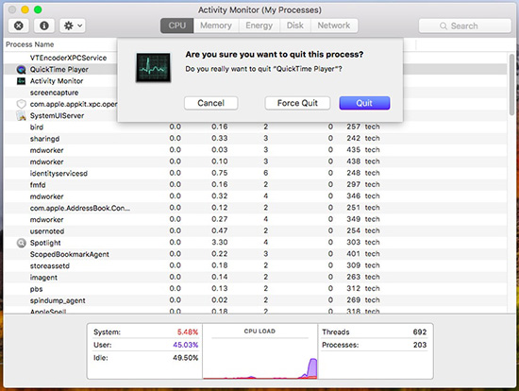Viewport: 519px width, 391px height.
Task: Click the Activity Monitor icon in dialog
Action: tap(153, 68)
